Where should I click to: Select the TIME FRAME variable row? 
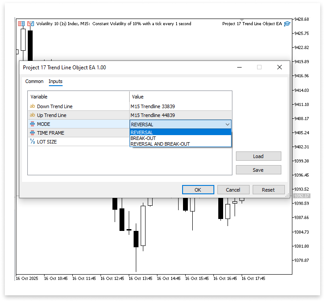(79, 132)
